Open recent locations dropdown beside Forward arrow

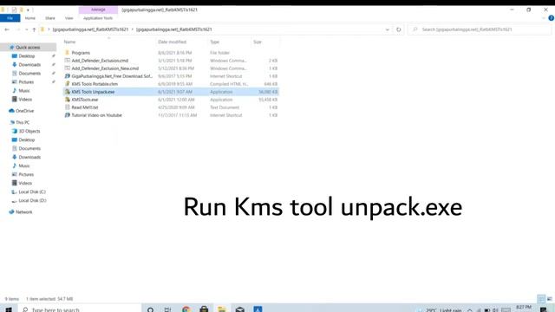[27, 29]
